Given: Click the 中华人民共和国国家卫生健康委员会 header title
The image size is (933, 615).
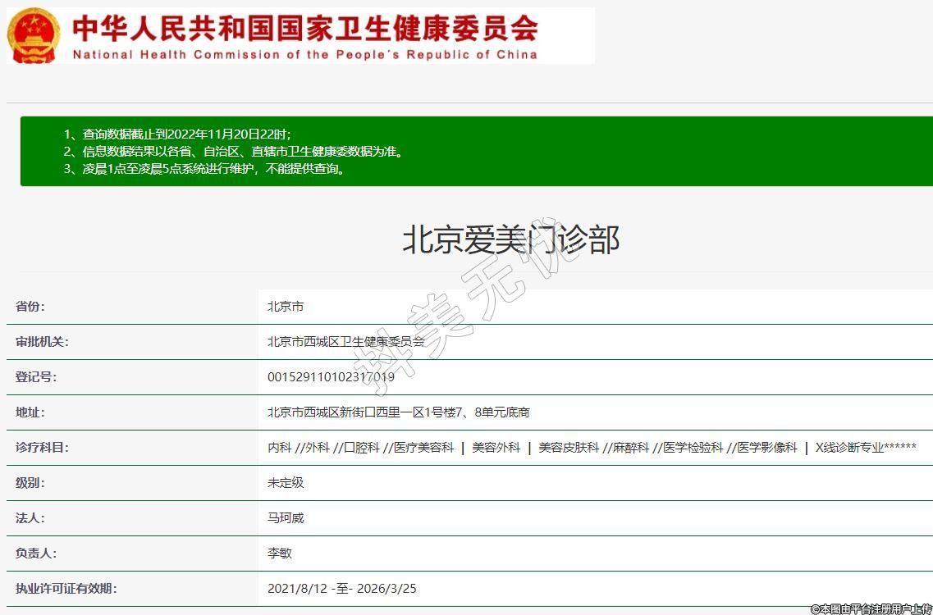Looking at the screenshot, I should pos(304,27).
